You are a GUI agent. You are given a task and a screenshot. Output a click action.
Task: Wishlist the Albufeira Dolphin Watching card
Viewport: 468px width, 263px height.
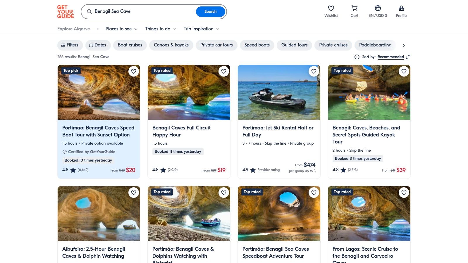(134, 193)
